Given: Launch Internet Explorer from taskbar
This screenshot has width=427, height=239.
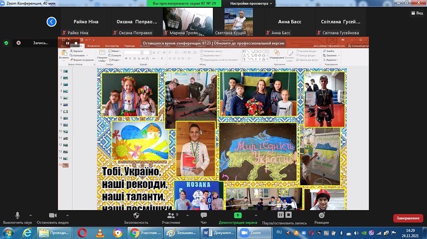Looking at the screenshot, I should point(27,233).
